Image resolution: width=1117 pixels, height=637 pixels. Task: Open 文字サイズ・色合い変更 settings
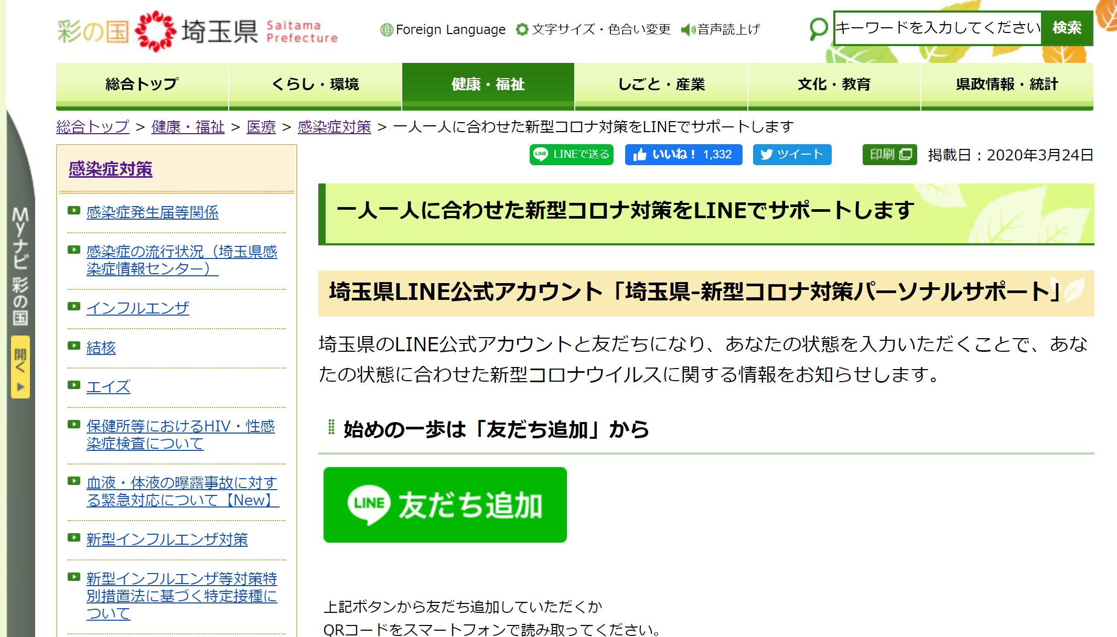pyautogui.click(x=593, y=29)
